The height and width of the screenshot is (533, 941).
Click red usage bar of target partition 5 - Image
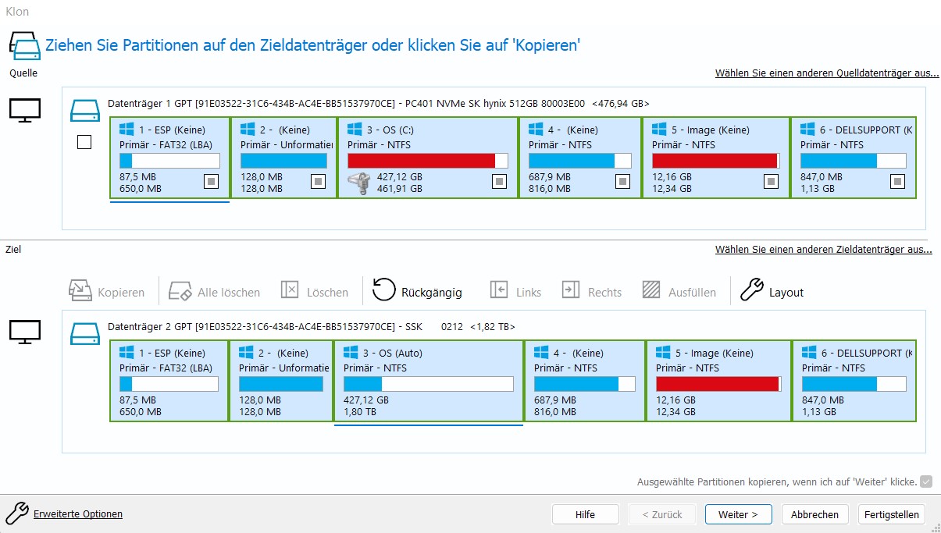(718, 384)
